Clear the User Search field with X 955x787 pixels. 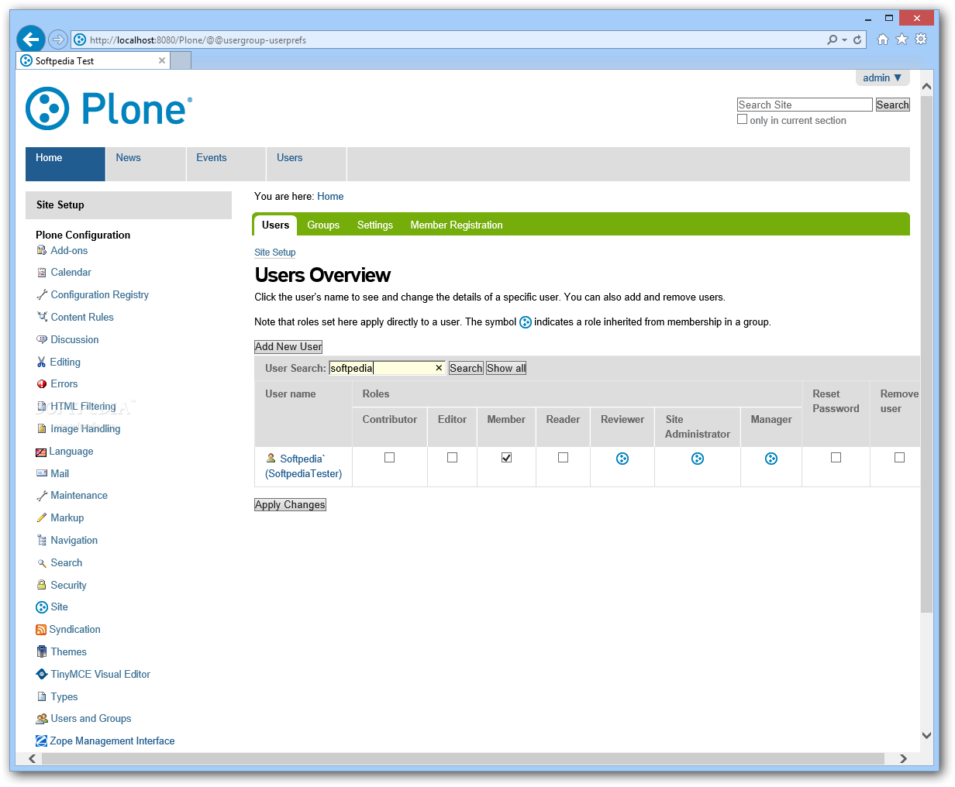pos(439,369)
